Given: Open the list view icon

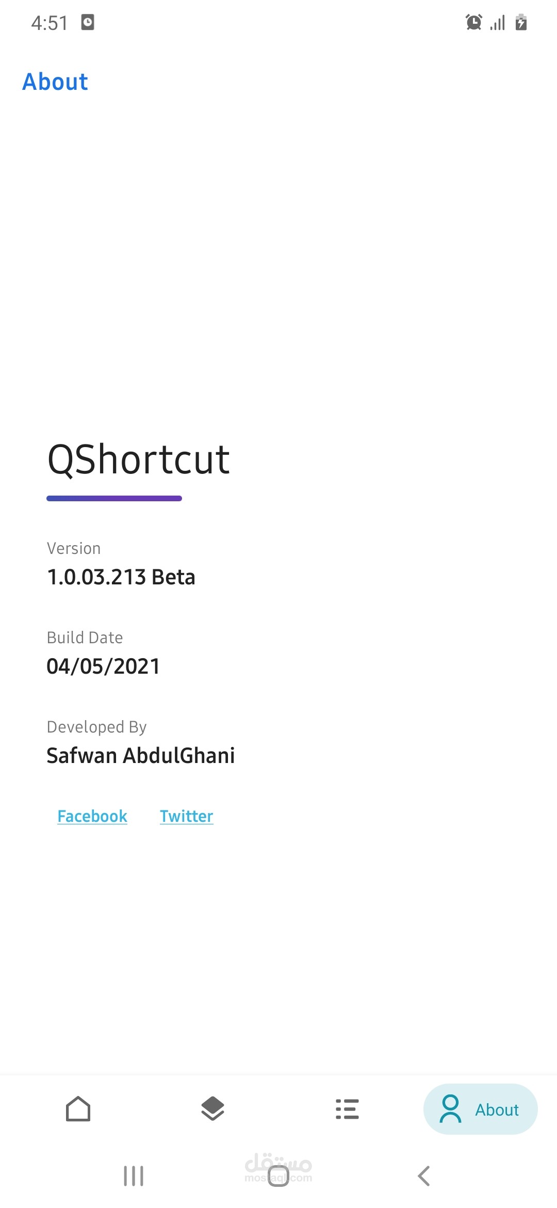Looking at the screenshot, I should (x=347, y=1109).
